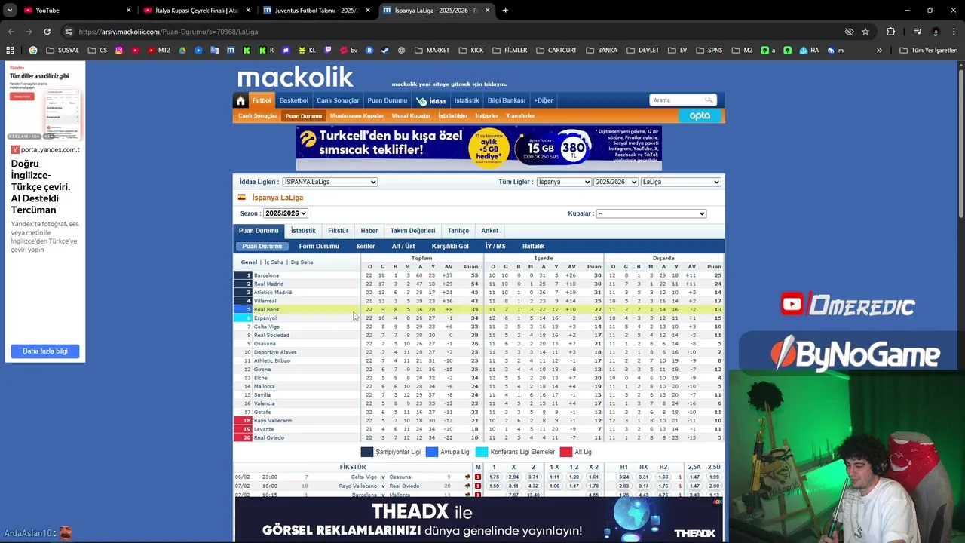Open the Basketbol menu item

[294, 100]
